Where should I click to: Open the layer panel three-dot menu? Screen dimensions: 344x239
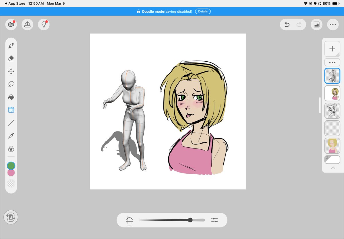[332, 62]
